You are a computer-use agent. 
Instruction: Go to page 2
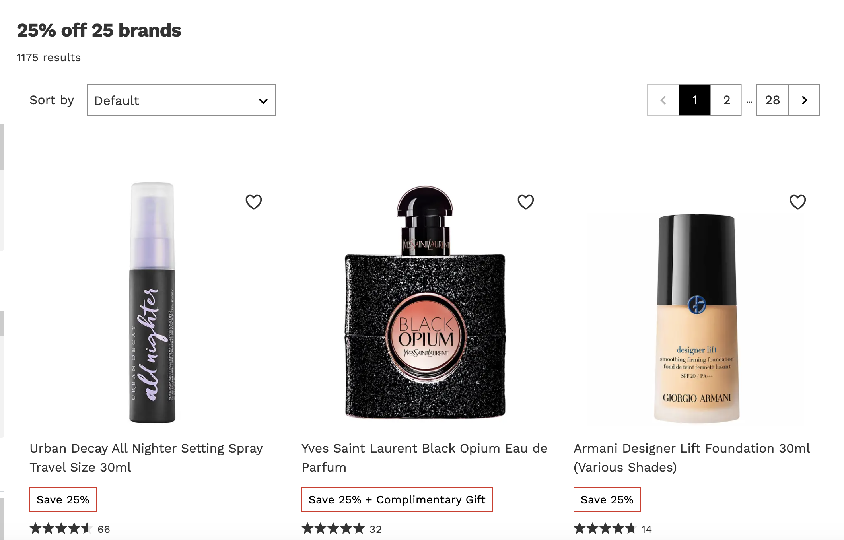(726, 100)
